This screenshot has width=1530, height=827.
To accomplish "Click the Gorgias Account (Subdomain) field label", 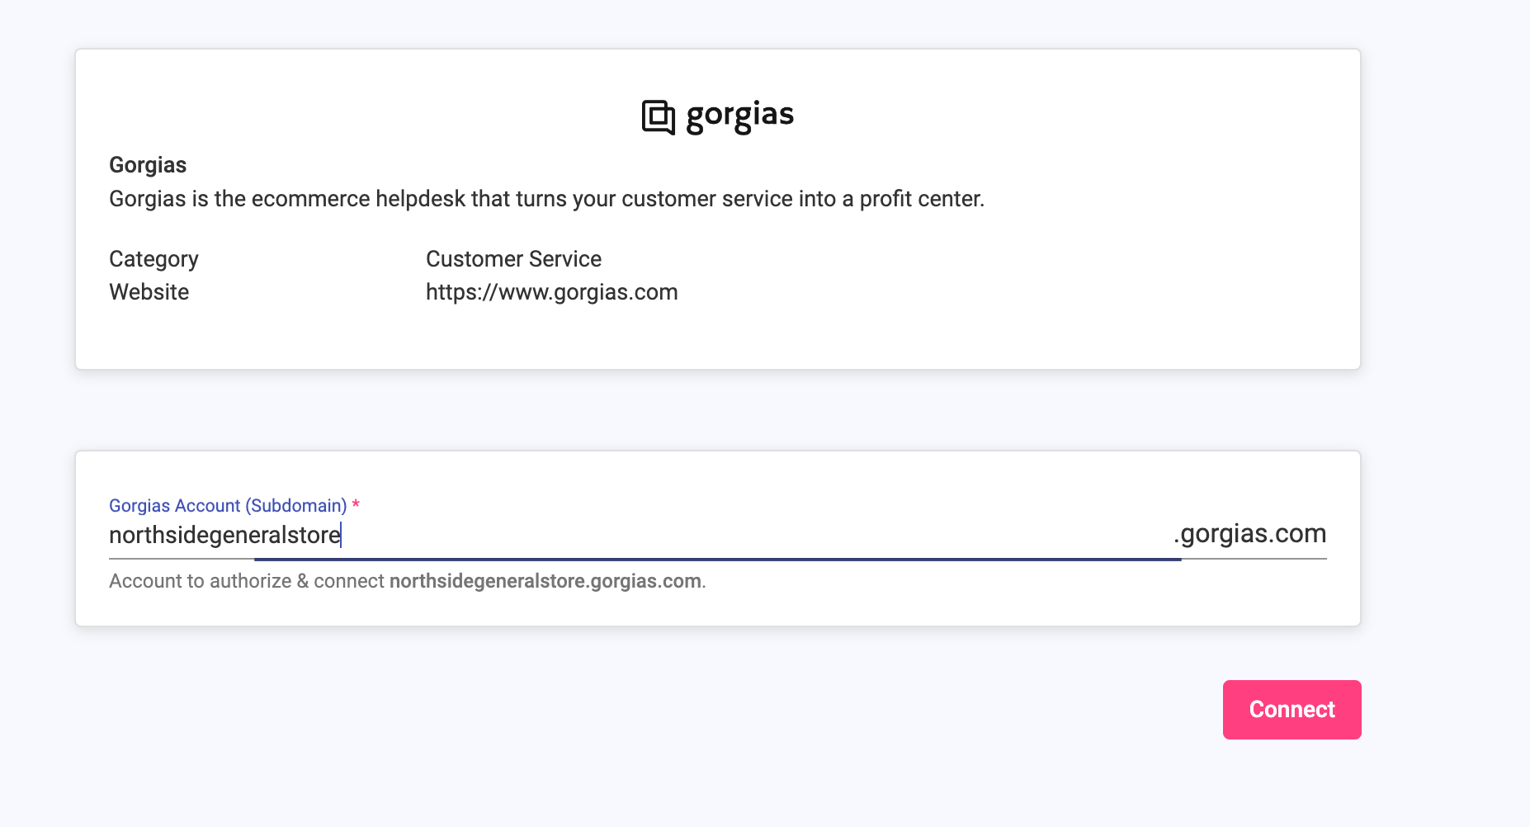I will click(228, 506).
